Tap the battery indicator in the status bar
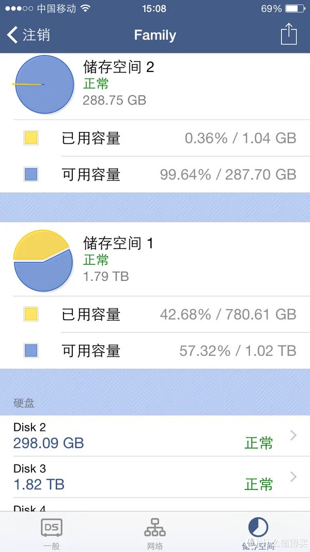310x552 pixels. click(x=296, y=8)
